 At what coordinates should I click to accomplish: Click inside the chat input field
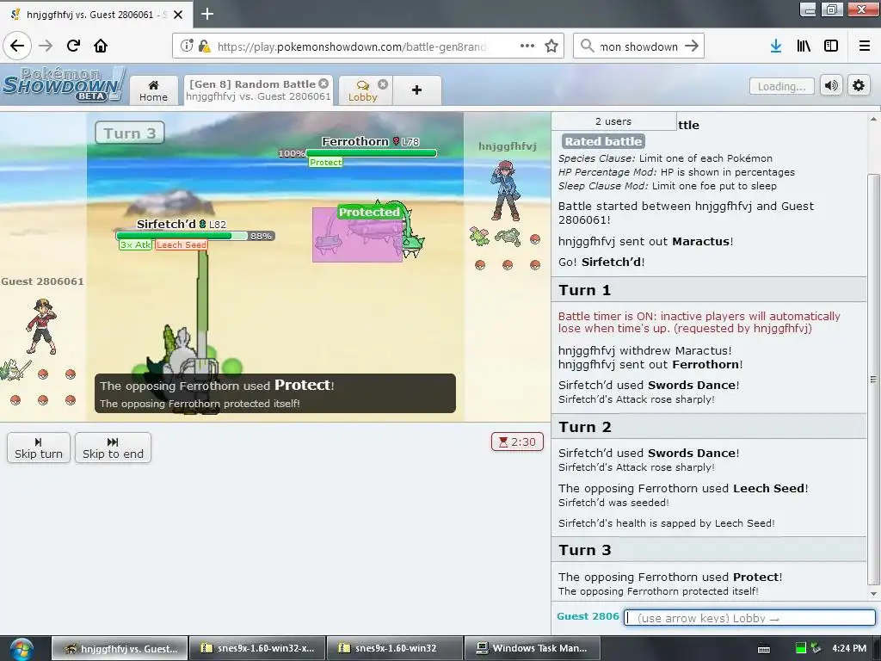coord(749,618)
